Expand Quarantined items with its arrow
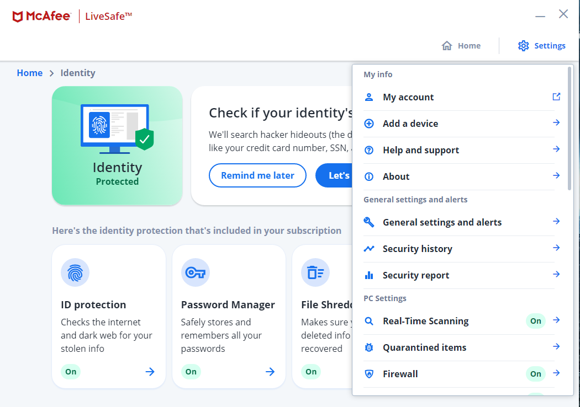 (556, 346)
